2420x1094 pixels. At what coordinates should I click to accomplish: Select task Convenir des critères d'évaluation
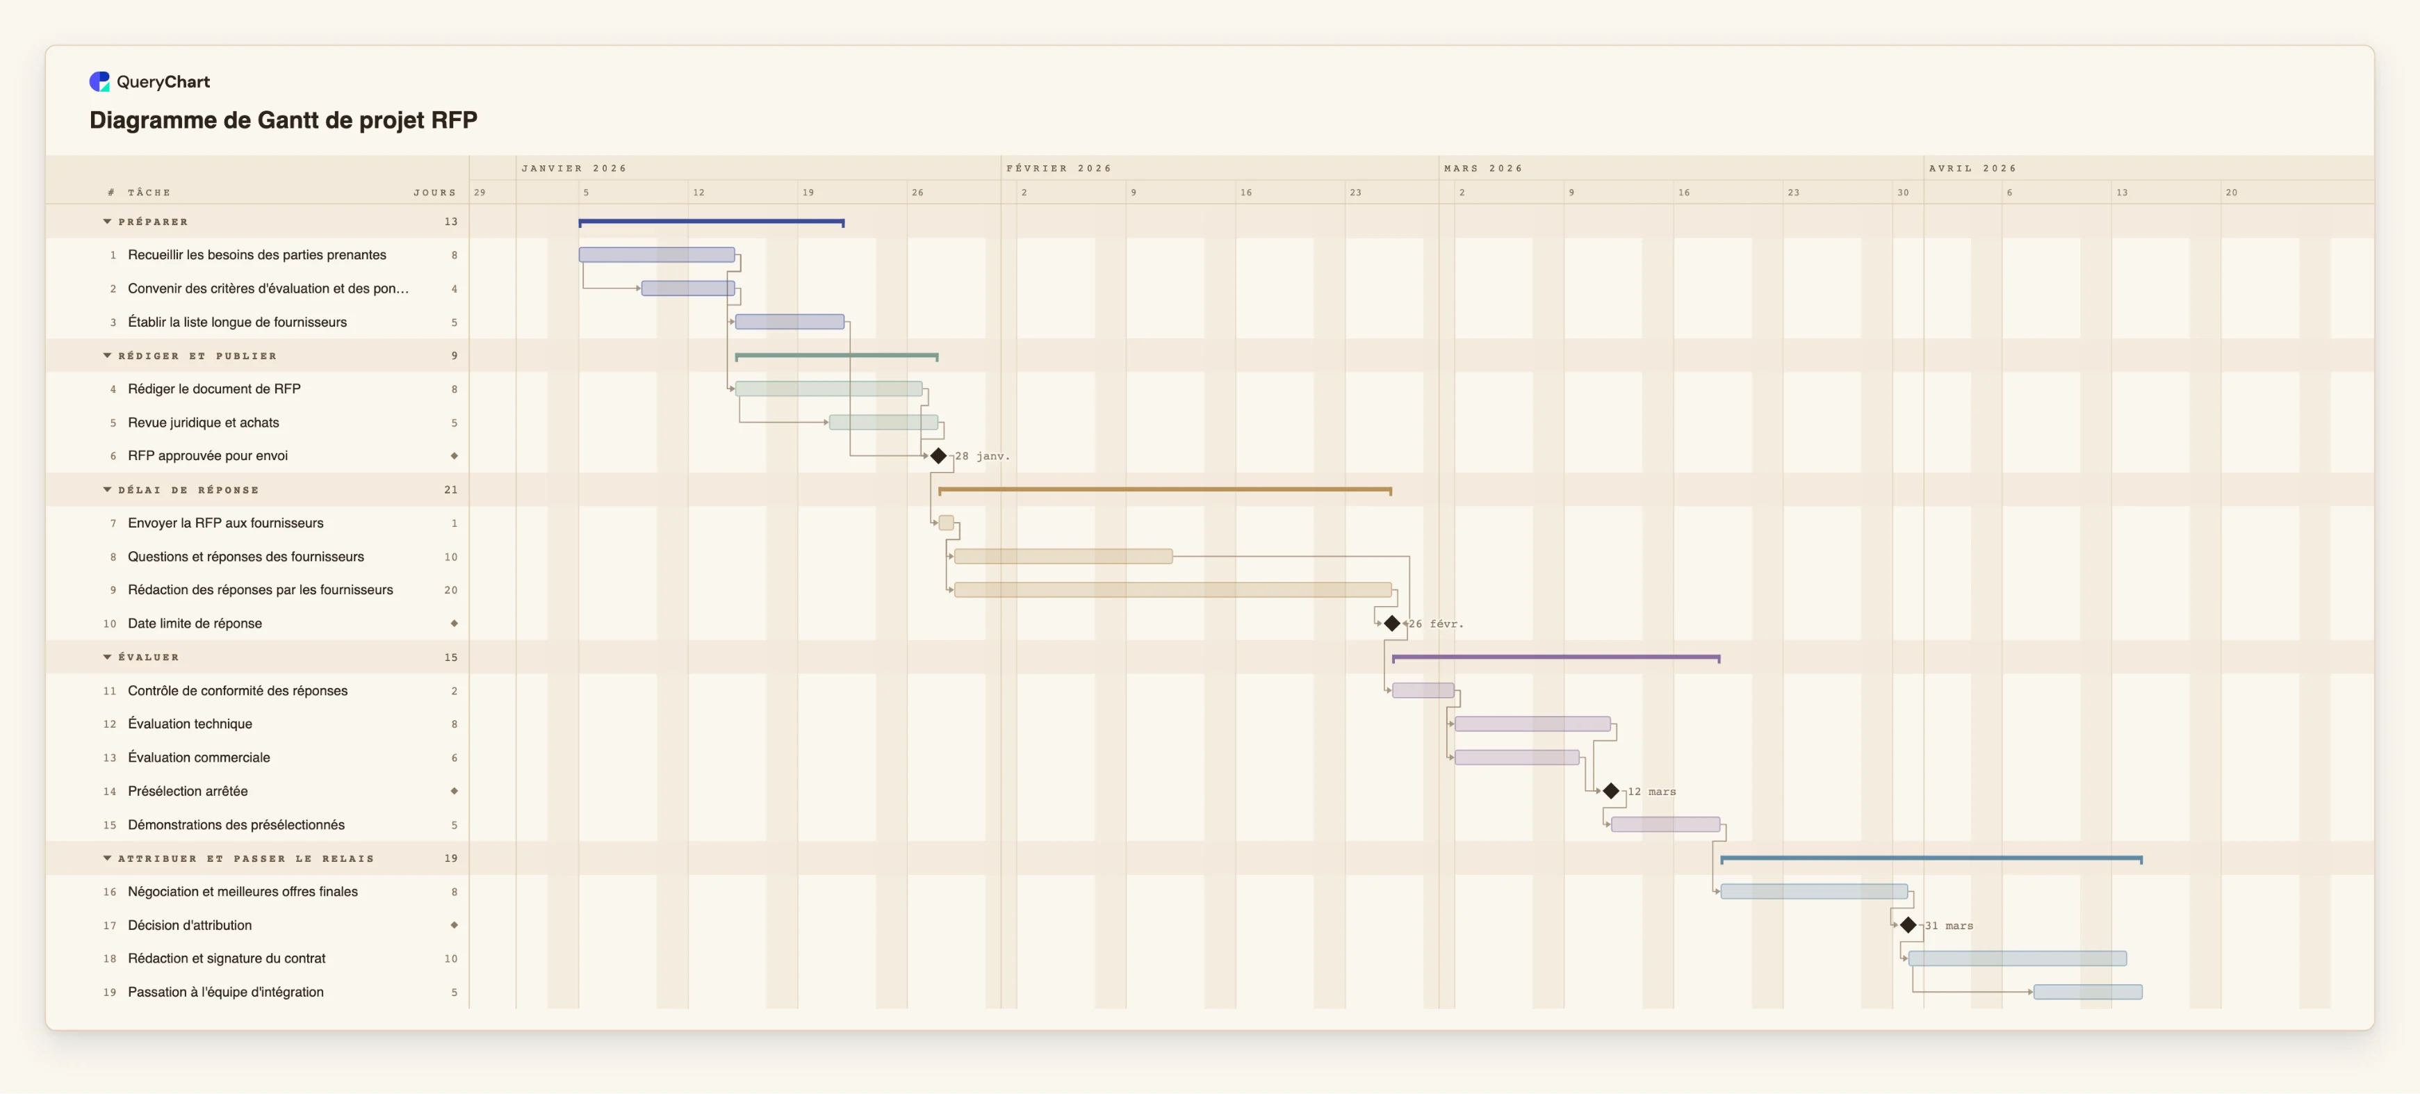point(269,288)
